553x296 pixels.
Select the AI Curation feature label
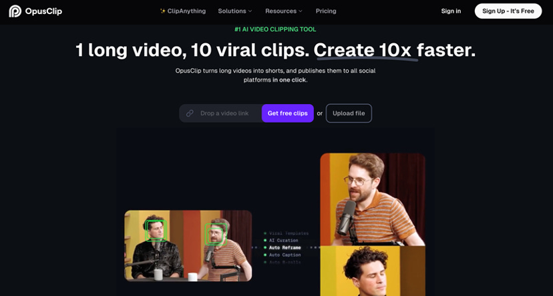click(284, 241)
